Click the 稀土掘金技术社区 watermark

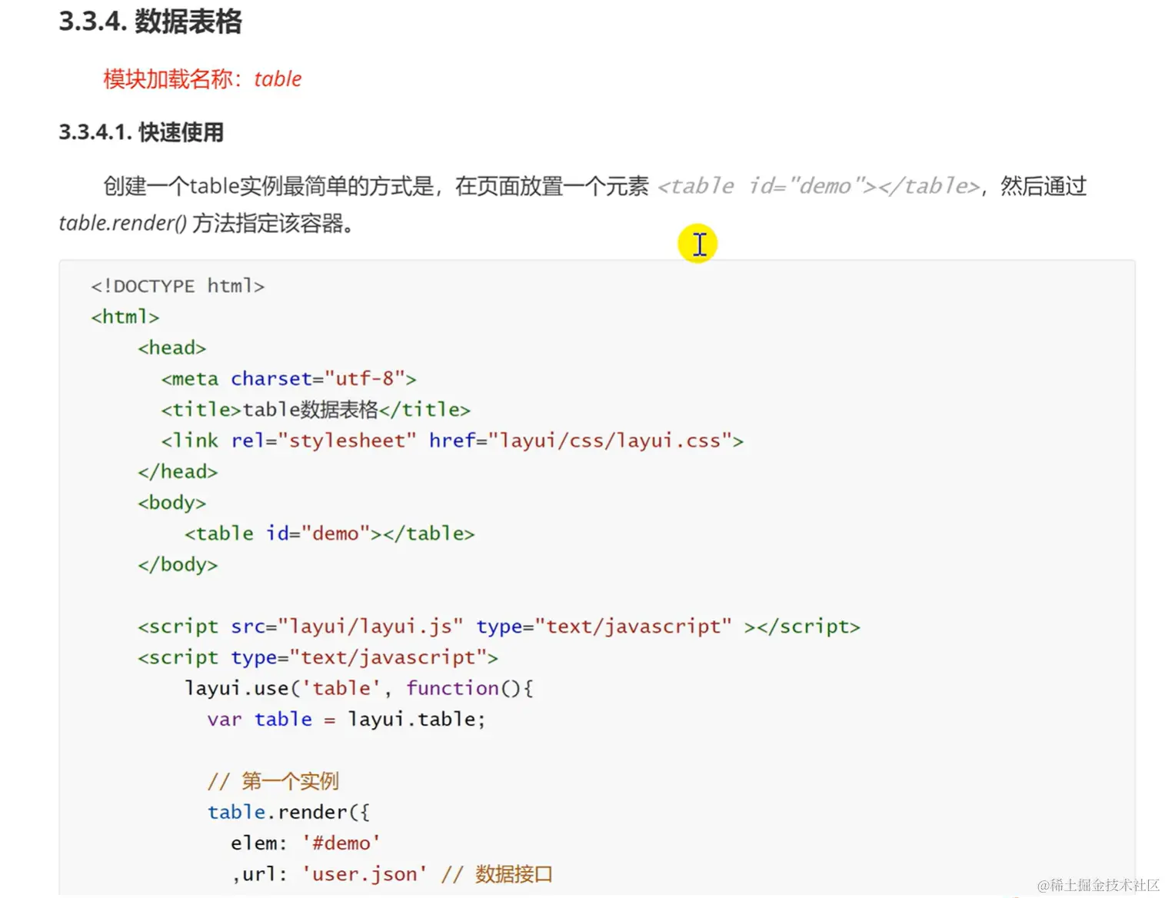[1098, 885]
